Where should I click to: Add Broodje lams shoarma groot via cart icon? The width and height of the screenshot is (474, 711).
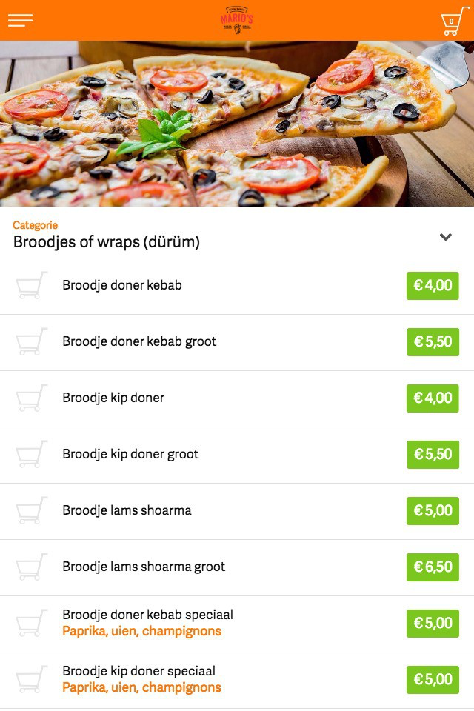[x=31, y=567]
